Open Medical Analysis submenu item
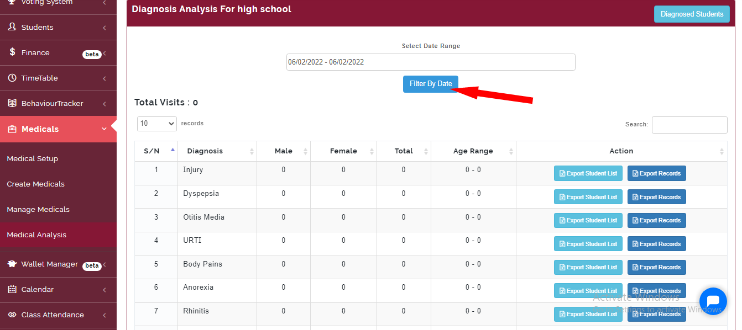The width and height of the screenshot is (742, 330). (x=36, y=235)
